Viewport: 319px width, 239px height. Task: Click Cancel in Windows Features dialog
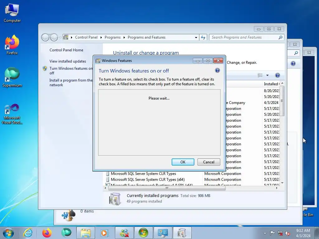pyautogui.click(x=209, y=162)
